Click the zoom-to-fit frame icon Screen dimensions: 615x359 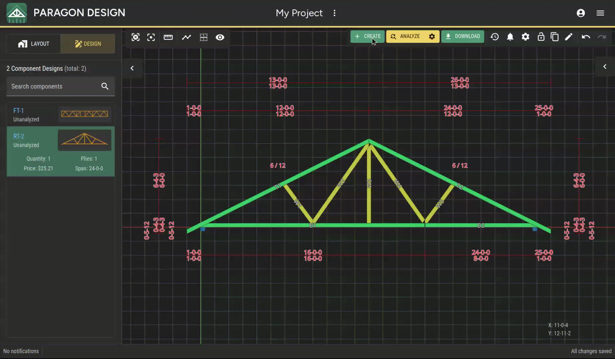point(135,37)
